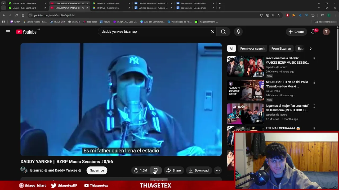339x190 pixels.
Task: Open options for 'reaccionamos a DADDY YANKEE' video
Action: click(314, 59)
